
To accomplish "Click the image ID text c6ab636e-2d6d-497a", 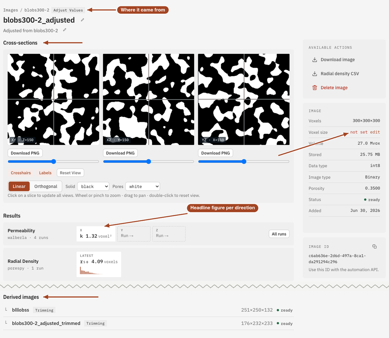I will point(337,259).
